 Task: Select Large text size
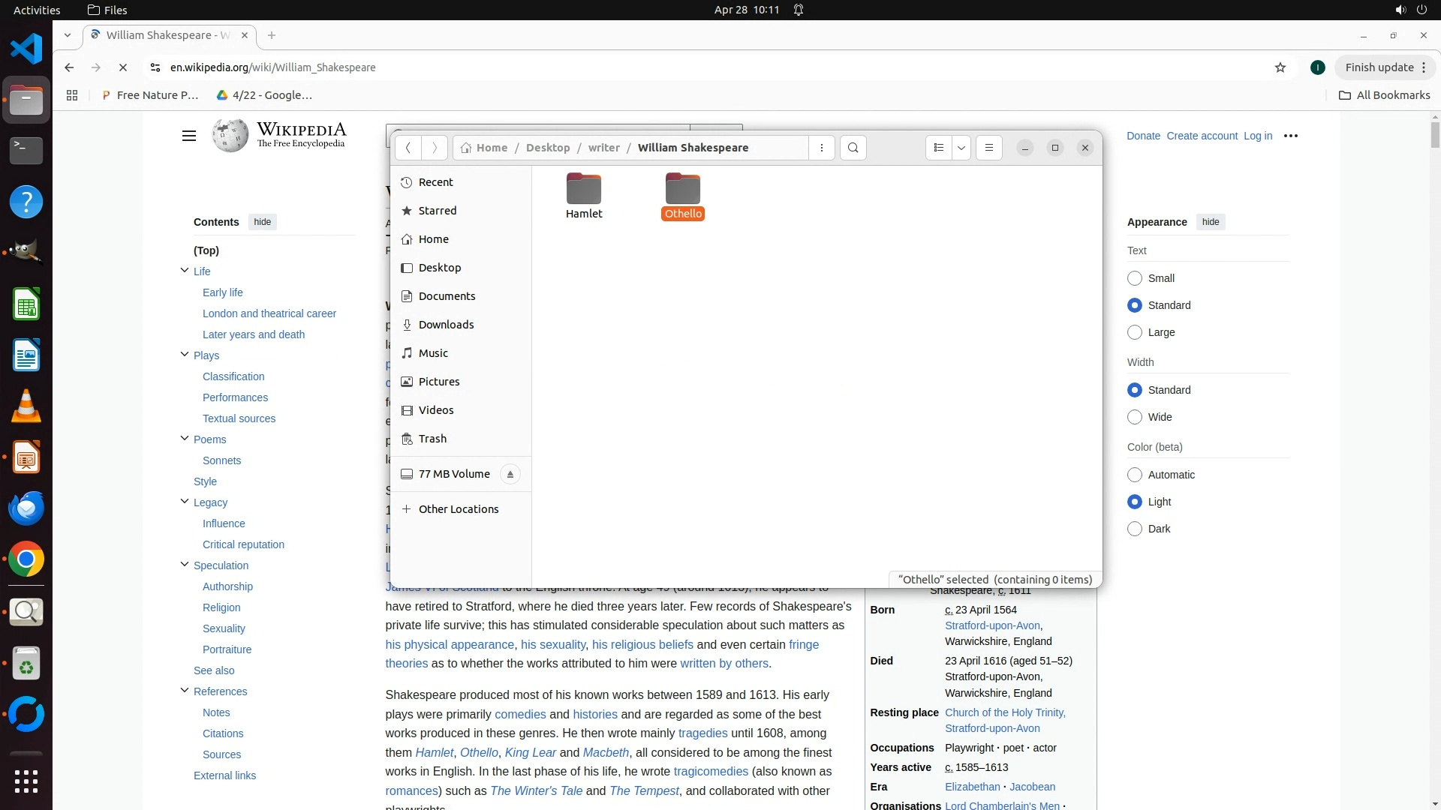tap(1135, 332)
